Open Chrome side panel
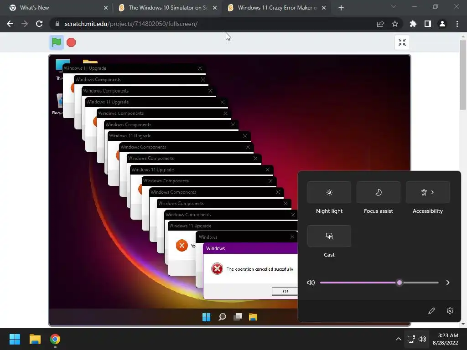 [428, 24]
